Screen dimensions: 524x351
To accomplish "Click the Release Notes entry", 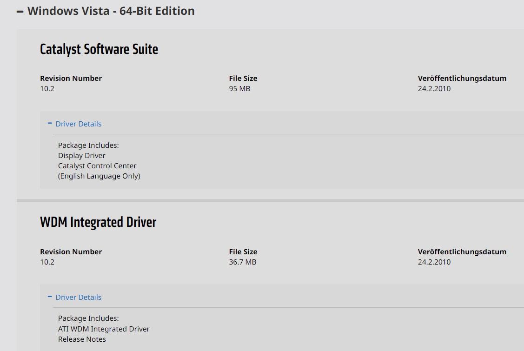I will pos(82,339).
